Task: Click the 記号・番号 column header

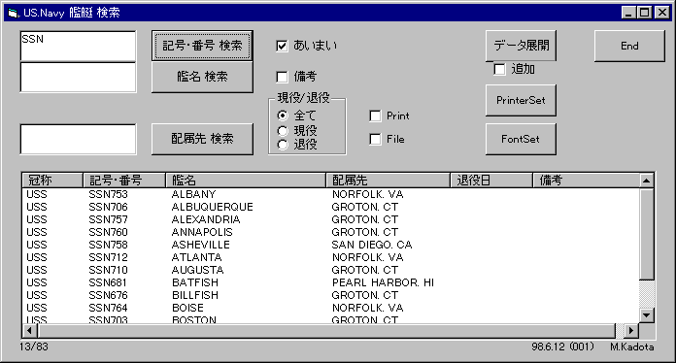Action: 124,180
